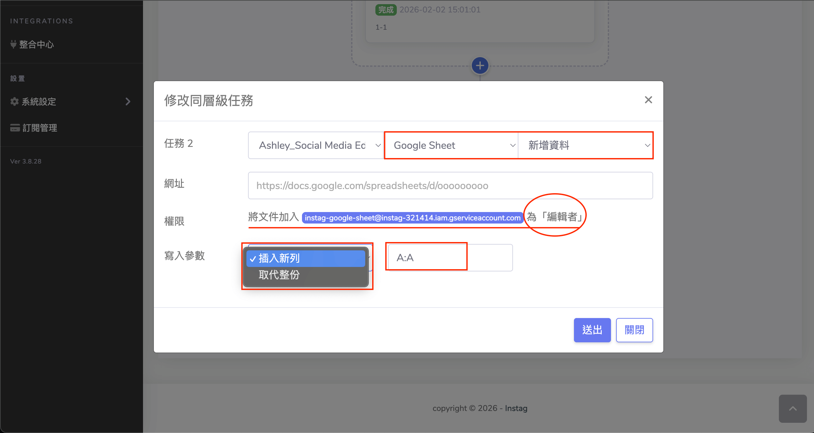Click the A:A range input field
The height and width of the screenshot is (433, 814).
(x=450, y=258)
